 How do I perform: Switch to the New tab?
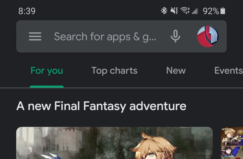[x=176, y=70]
